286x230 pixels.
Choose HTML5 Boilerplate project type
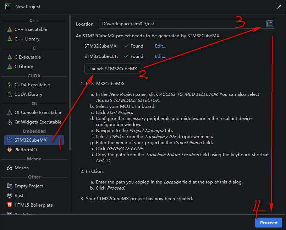pos(34,205)
